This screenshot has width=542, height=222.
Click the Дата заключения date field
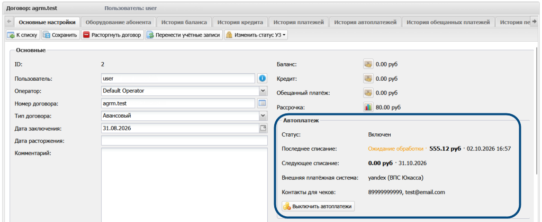coord(180,128)
